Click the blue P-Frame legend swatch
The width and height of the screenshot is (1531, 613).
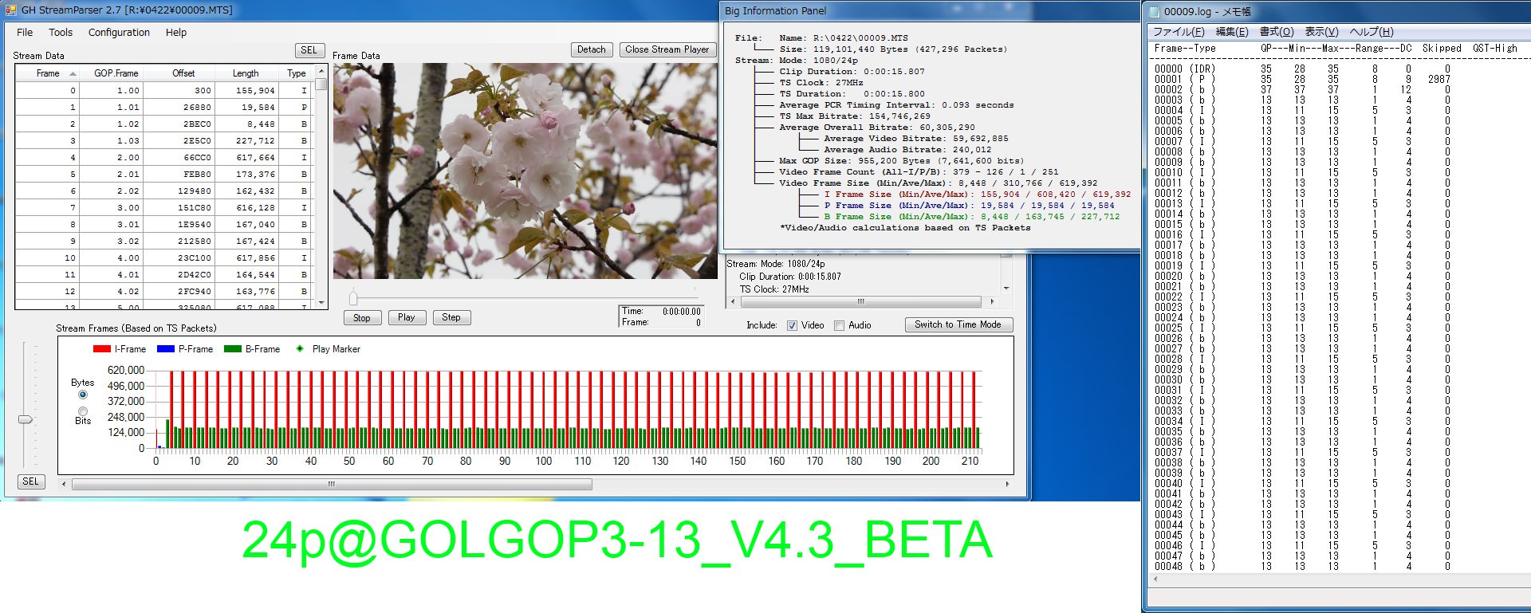[165, 349]
